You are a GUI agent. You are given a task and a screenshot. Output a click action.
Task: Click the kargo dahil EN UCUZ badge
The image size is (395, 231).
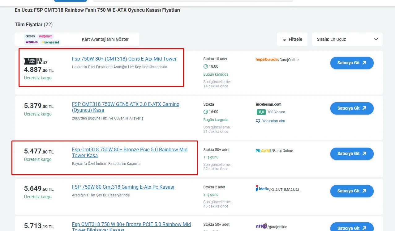[36, 61]
